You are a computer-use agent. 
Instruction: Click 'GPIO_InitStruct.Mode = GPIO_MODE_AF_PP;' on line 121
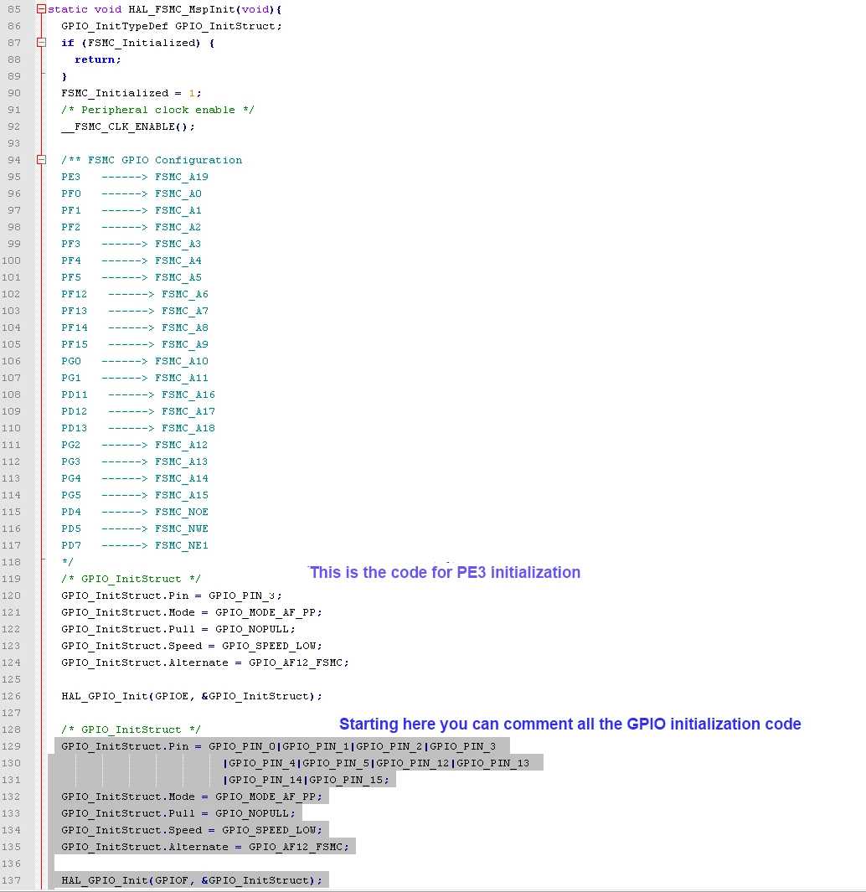[x=192, y=613]
